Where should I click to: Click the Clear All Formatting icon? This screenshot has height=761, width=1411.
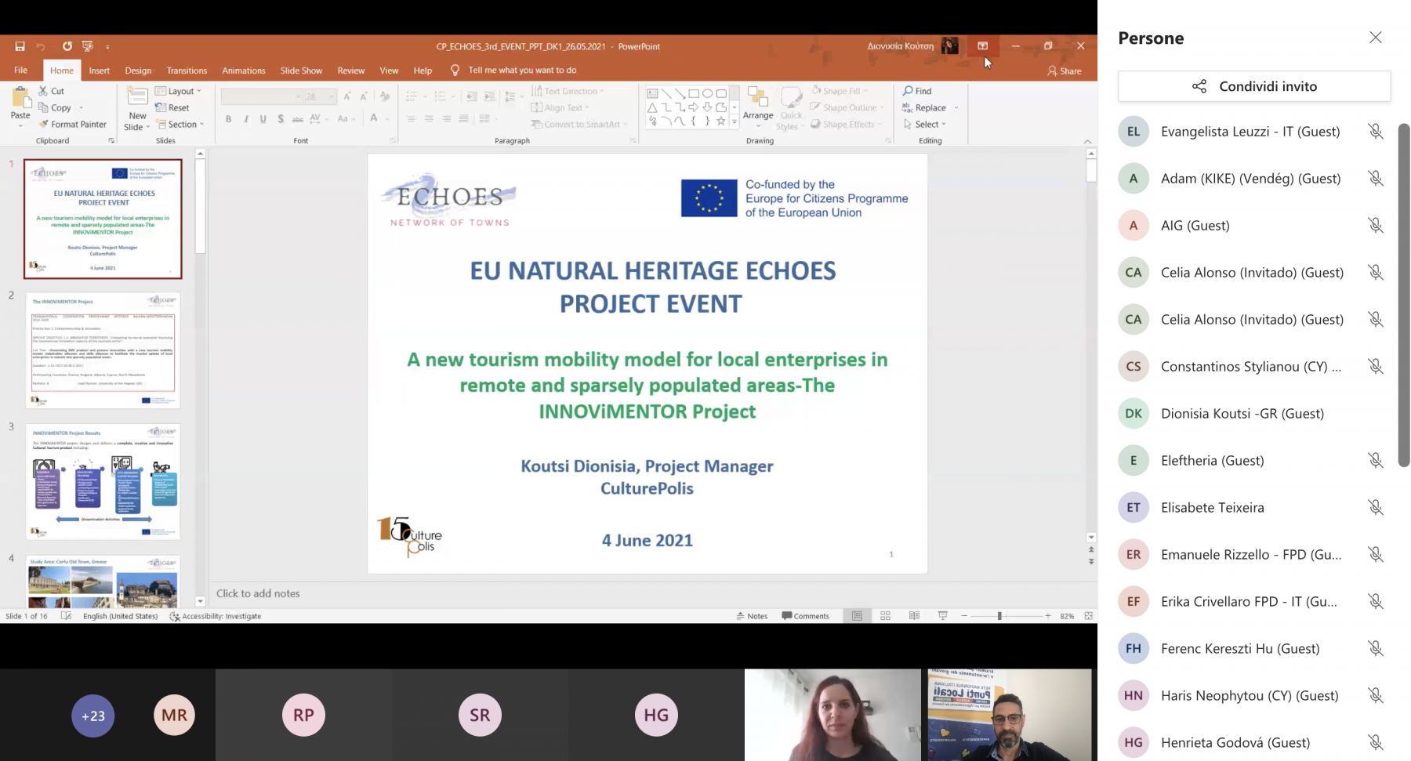coord(384,96)
